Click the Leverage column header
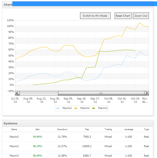This screenshot has height=158, width=157. [129, 129]
